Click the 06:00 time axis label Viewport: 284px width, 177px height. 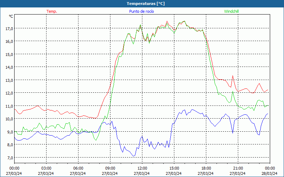pos(78,169)
